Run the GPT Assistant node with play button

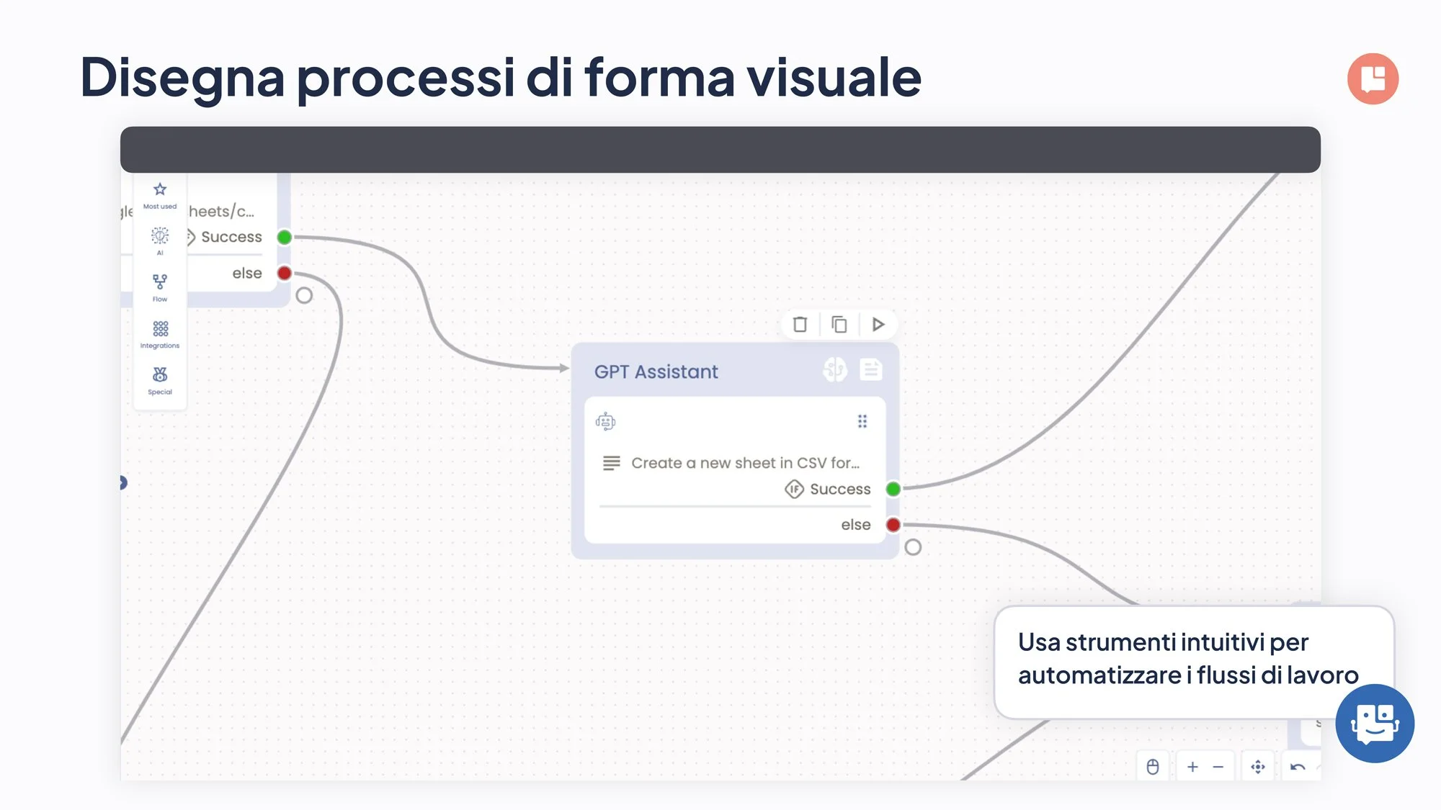878,325
